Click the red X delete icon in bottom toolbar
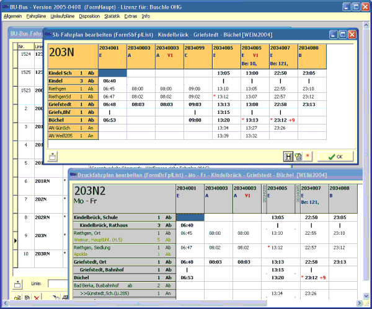This screenshot has width=372, height=309. (x=37, y=298)
